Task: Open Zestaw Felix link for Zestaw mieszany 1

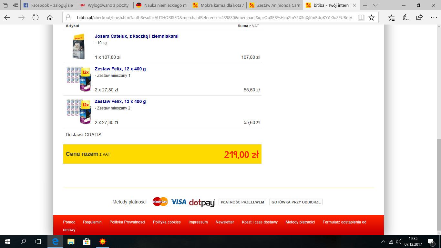Action: tap(120, 69)
